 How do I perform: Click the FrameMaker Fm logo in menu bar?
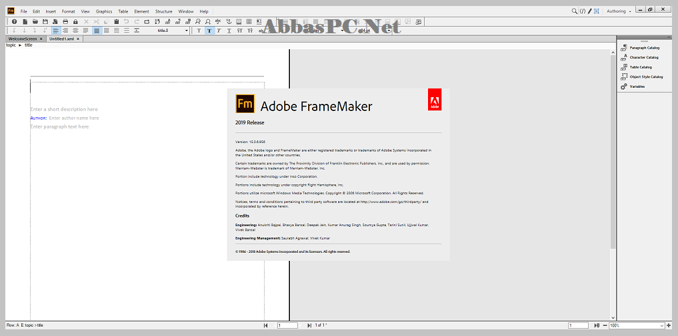pos(11,11)
